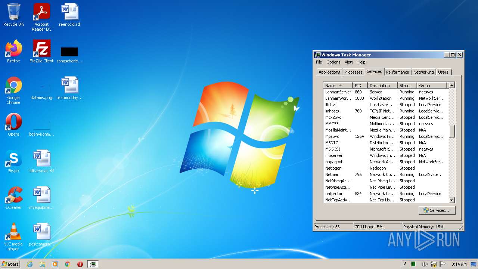Screen dimensions: 478x269
Task: Click the Action Center flag tray icon
Action: point(443,264)
